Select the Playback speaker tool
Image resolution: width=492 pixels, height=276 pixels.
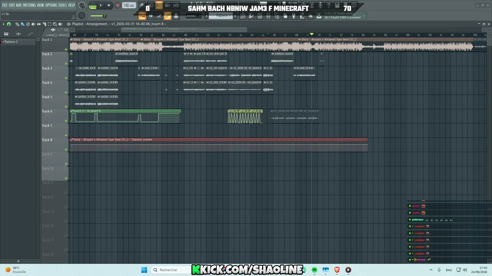pos(60,24)
